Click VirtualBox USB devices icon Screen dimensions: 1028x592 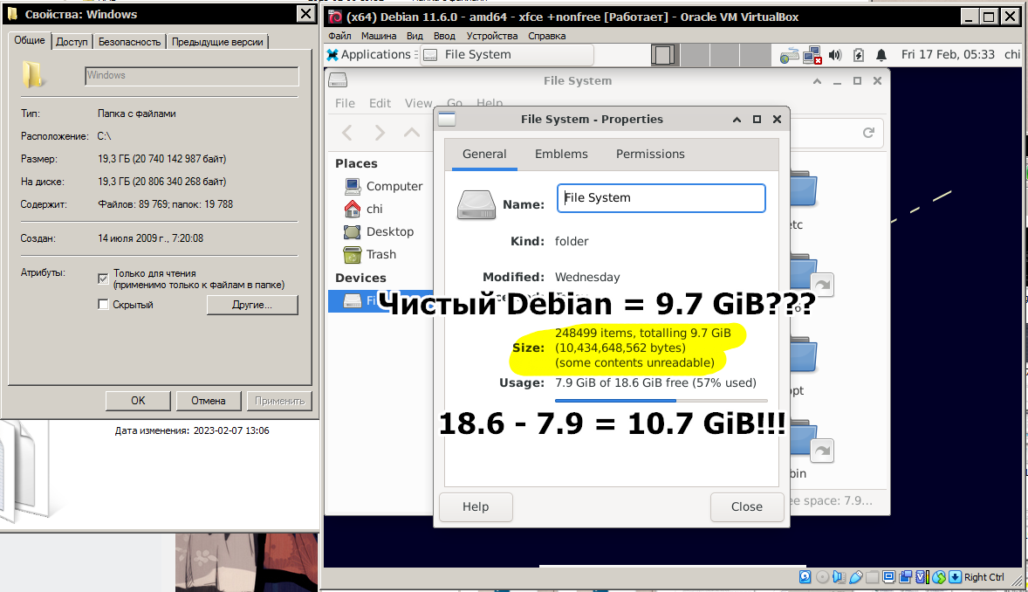point(855,577)
